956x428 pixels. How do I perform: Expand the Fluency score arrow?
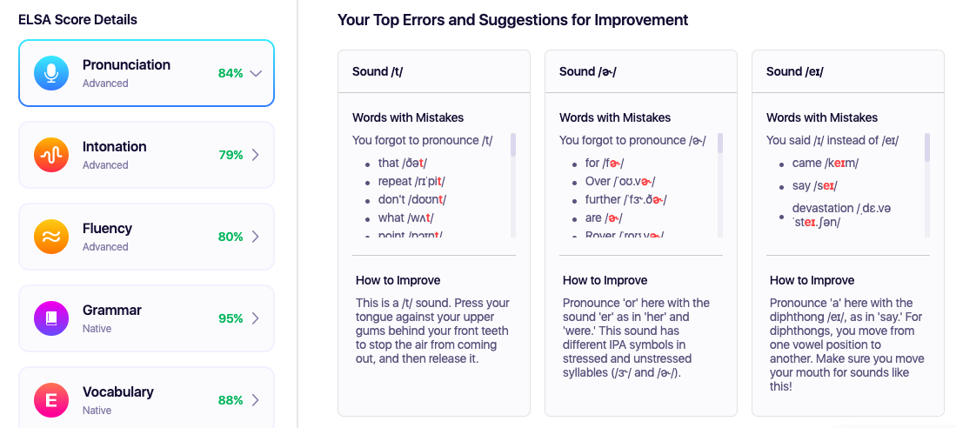[x=256, y=237]
